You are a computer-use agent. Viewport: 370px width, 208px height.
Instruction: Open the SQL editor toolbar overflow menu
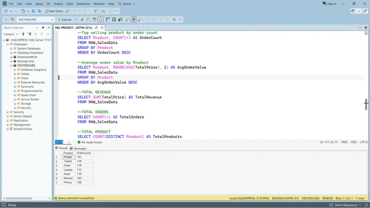coord(180,20)
